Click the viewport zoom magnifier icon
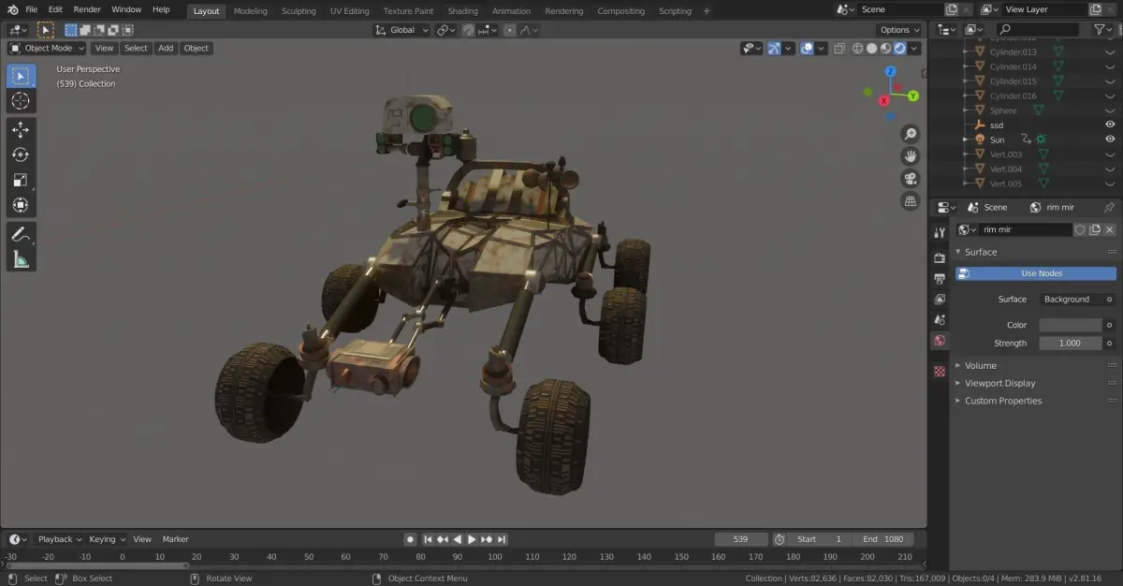 [x=910, y=134]
